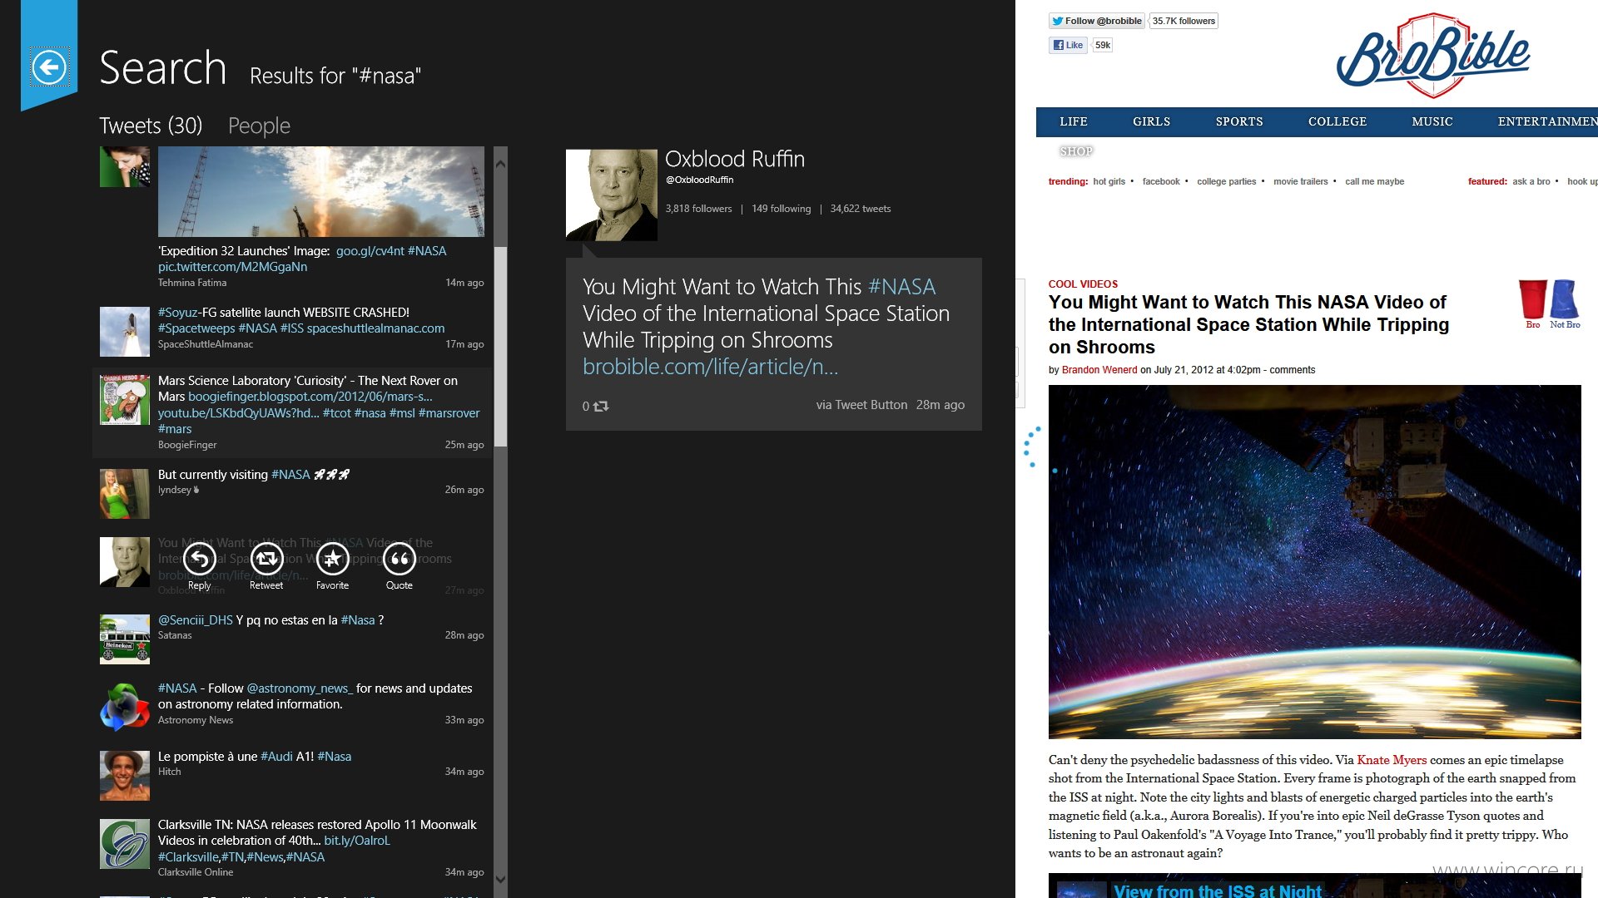Click the article headline on BroBible
This screenshot has height=898, width=1598.
[x=1248, y=324]
